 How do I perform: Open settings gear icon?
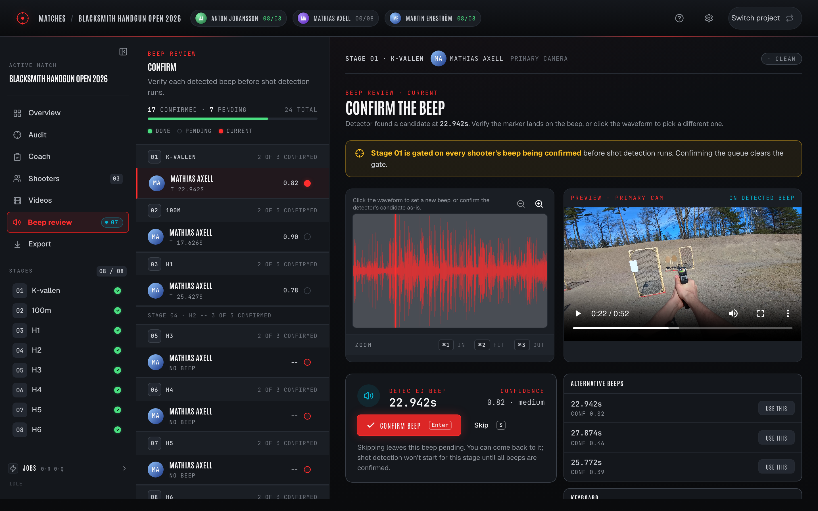(x=709, y=18)
